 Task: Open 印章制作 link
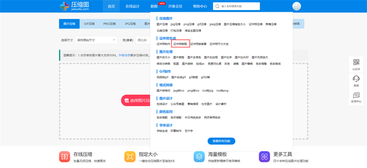(x=176, y=131)
